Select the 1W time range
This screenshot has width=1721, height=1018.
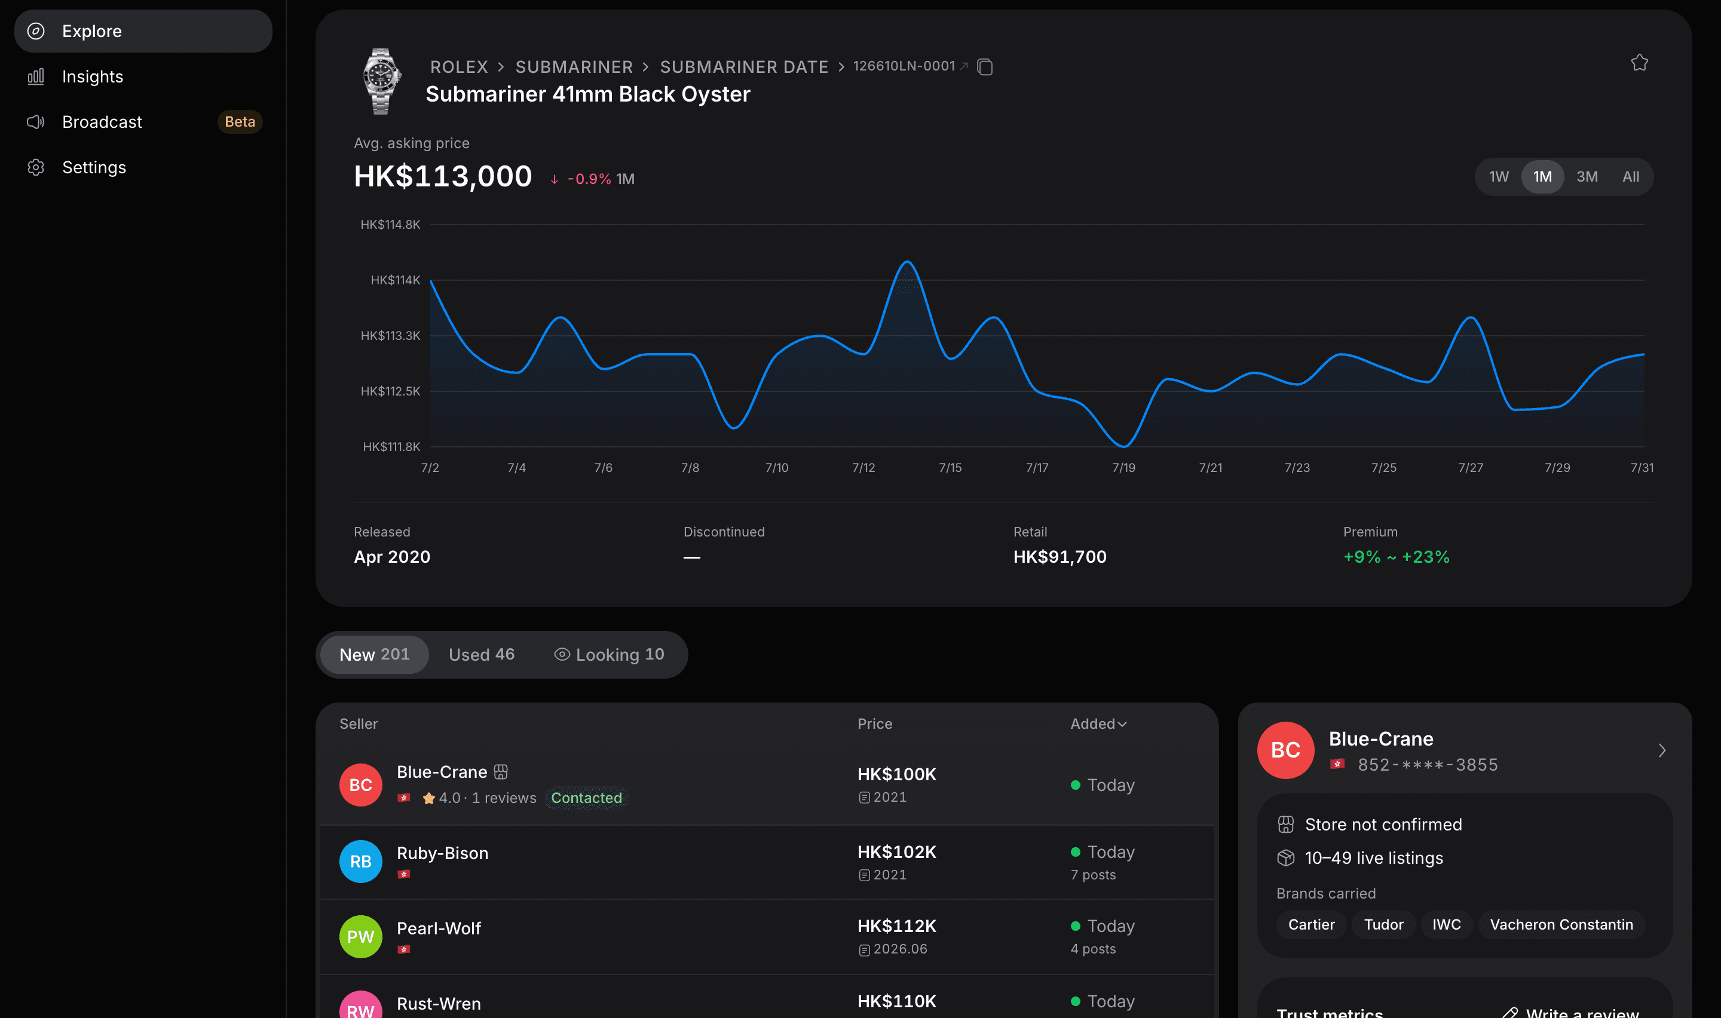coord(1499,177)
